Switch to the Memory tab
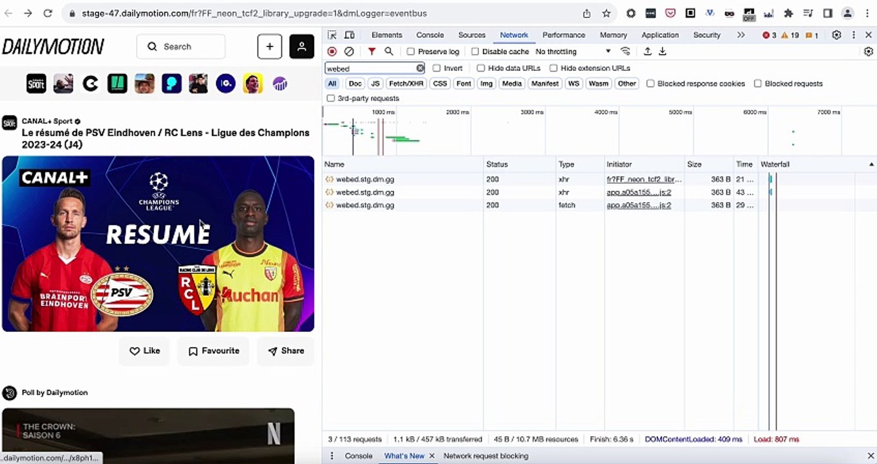This screenshot has width=877, height=464. pyautogui.click(x=614, y=35)
